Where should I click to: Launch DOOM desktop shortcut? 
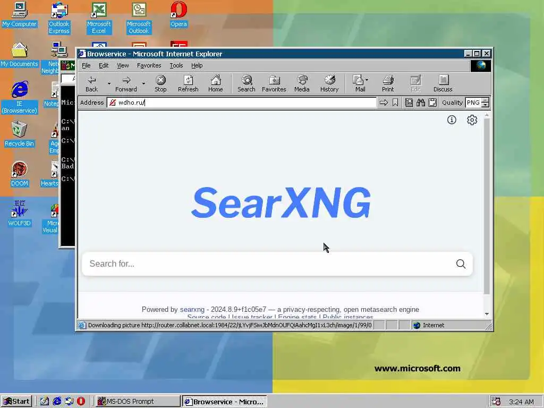(x=20, y=174)
